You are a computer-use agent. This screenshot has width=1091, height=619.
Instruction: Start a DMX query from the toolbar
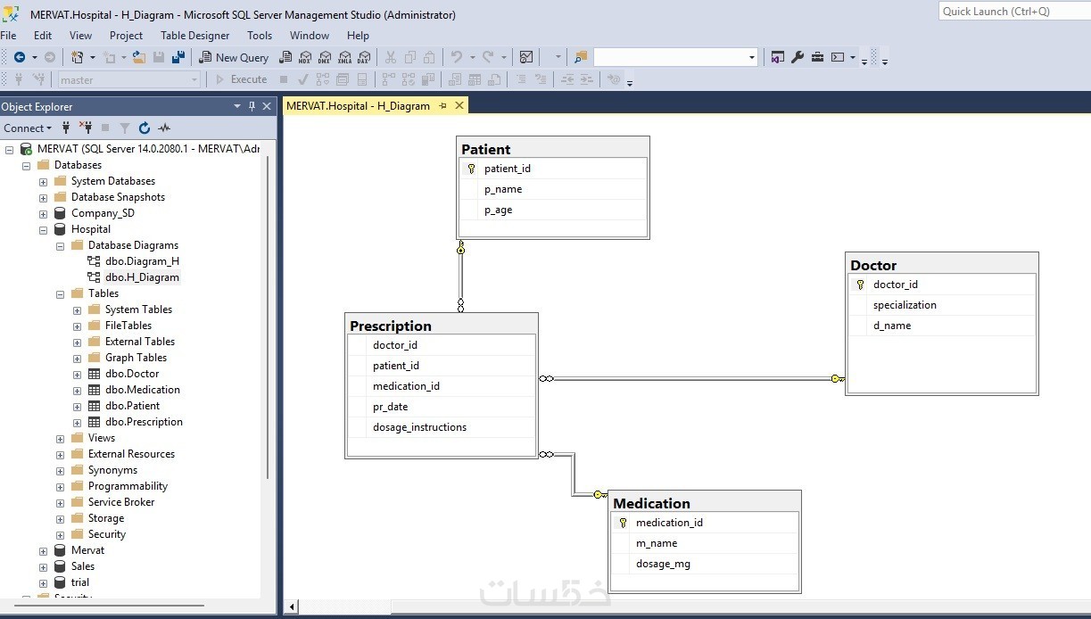click(x=325, y=57)
